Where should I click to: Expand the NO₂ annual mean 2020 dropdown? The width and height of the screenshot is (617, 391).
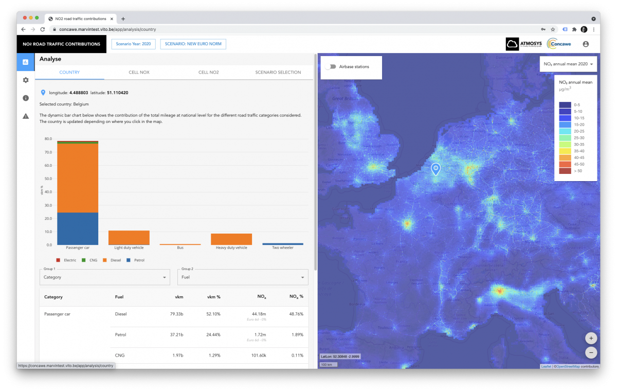[x=568, y=64]
